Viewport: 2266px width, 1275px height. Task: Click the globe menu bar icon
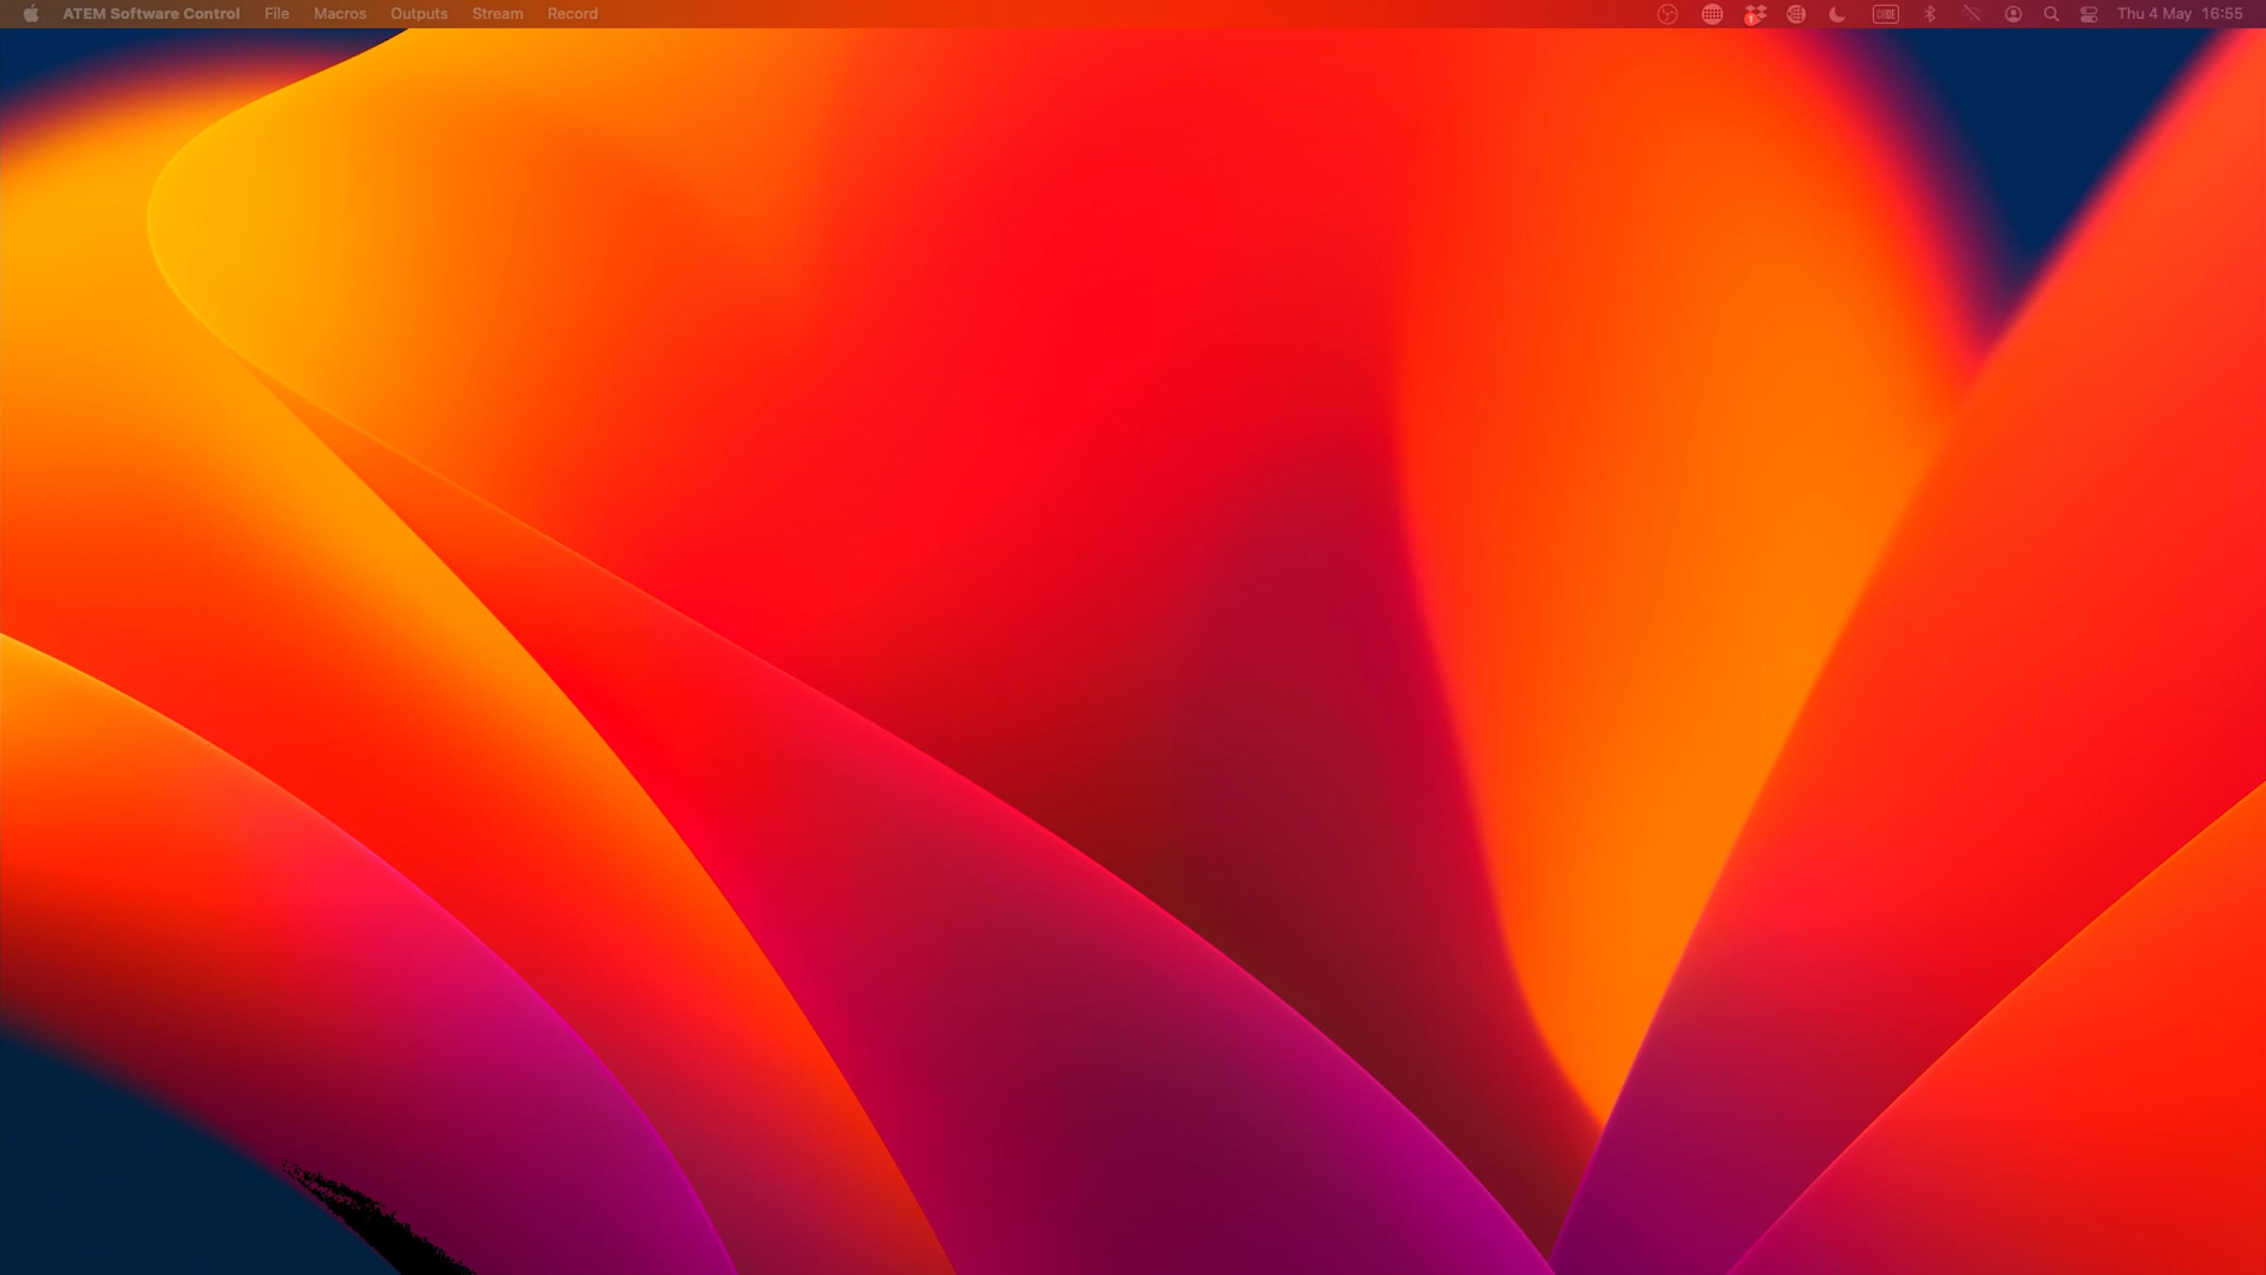pyautogui.click(x=1796, y=14)
